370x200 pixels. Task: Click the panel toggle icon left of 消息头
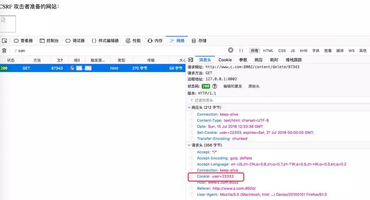point(191,59)
